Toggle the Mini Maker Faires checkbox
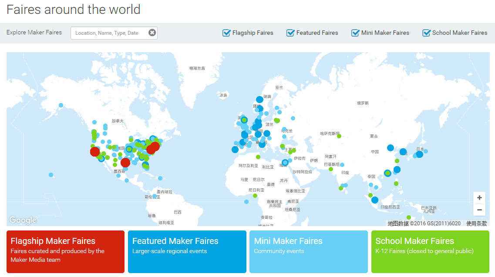 pyautogui.click(x=355, y=33)
